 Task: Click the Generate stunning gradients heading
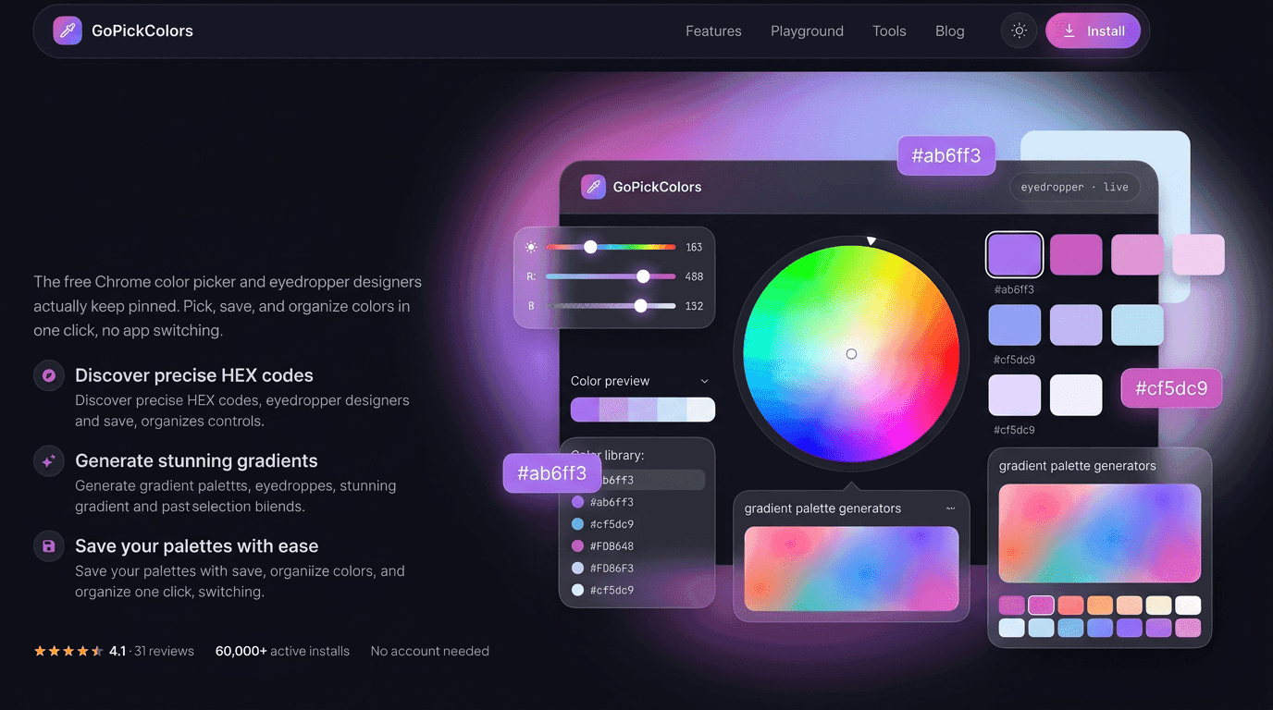(196, 460)
